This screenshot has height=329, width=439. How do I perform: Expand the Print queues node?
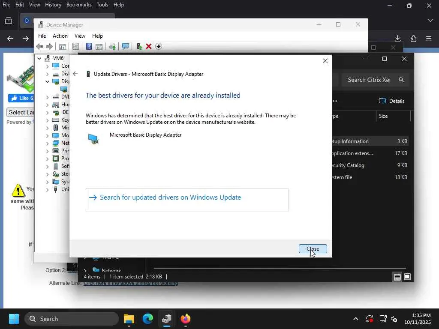47,151
